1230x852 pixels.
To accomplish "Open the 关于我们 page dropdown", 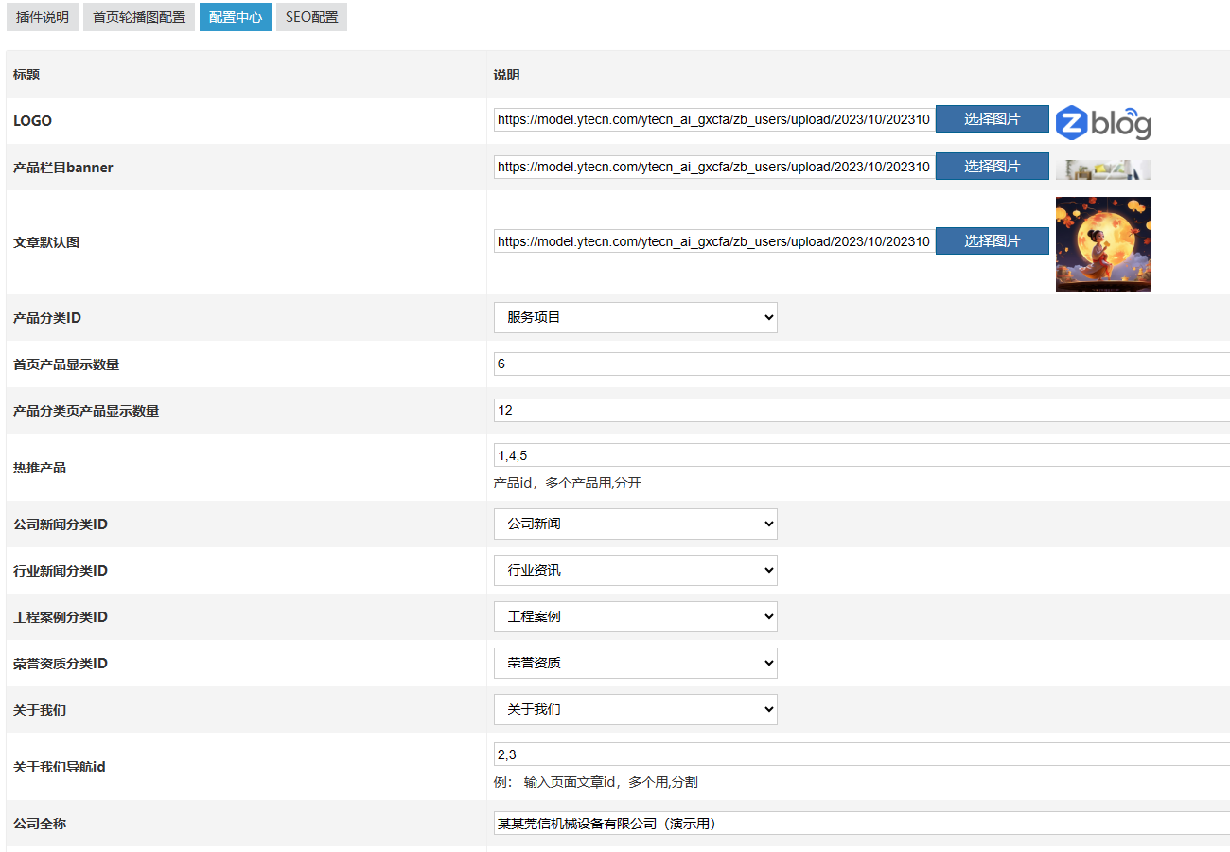I will pos(635,709).
